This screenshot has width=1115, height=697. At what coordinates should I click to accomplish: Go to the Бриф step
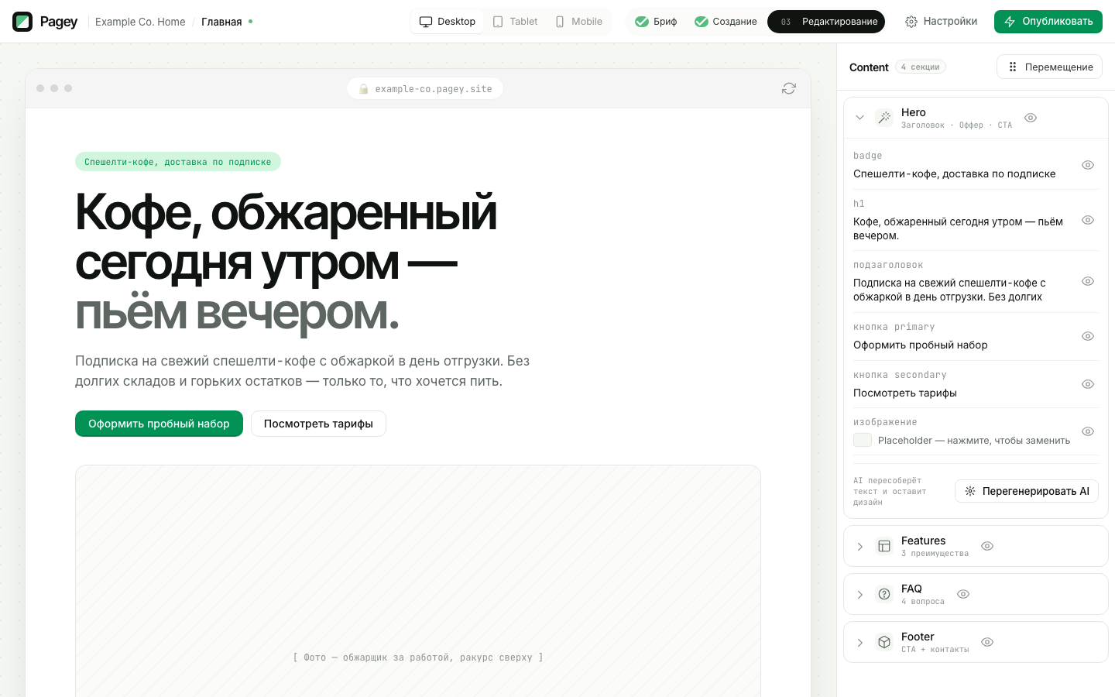pyautogui.click(x=656, y=22)
